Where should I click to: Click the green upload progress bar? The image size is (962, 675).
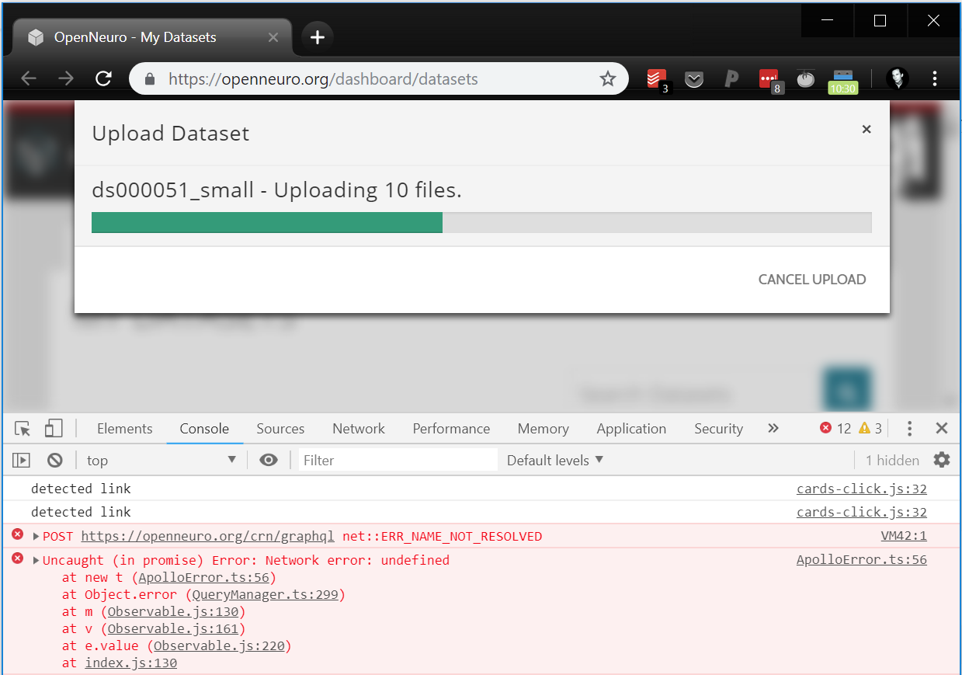[x=267, y=223]
